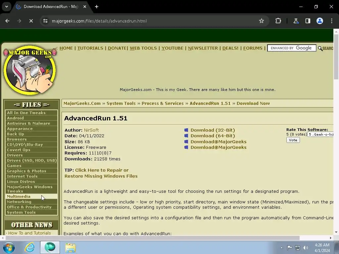
Task: Open How To and Tutorials link
Action: pyautogui.click(x=29, y=233)
